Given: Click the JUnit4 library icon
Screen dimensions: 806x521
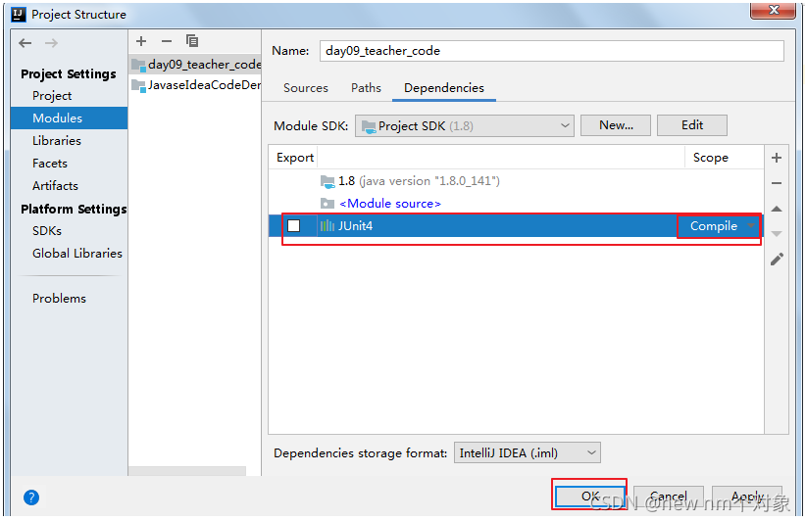Looking at the screenshot, I should pos(327,226).
